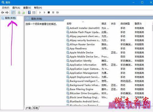Click gear icon beside Application Management
The width and height of the screenshot is (153, 112).
[x=68, y=73]
